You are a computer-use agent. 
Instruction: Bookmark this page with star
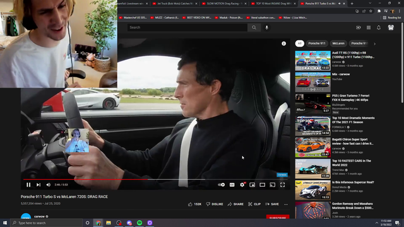[x=371, y=11]
